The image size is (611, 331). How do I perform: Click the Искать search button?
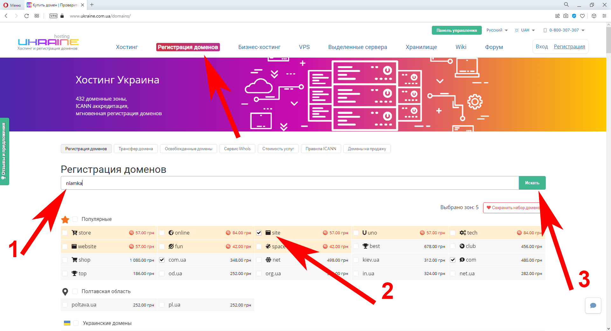pos(532,183)
